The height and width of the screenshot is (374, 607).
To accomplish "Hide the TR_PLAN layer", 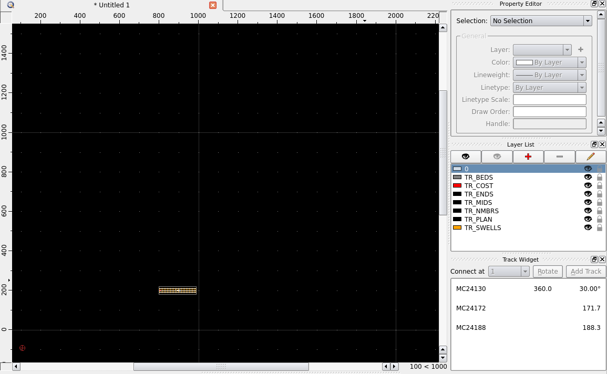I will (588, 220).
